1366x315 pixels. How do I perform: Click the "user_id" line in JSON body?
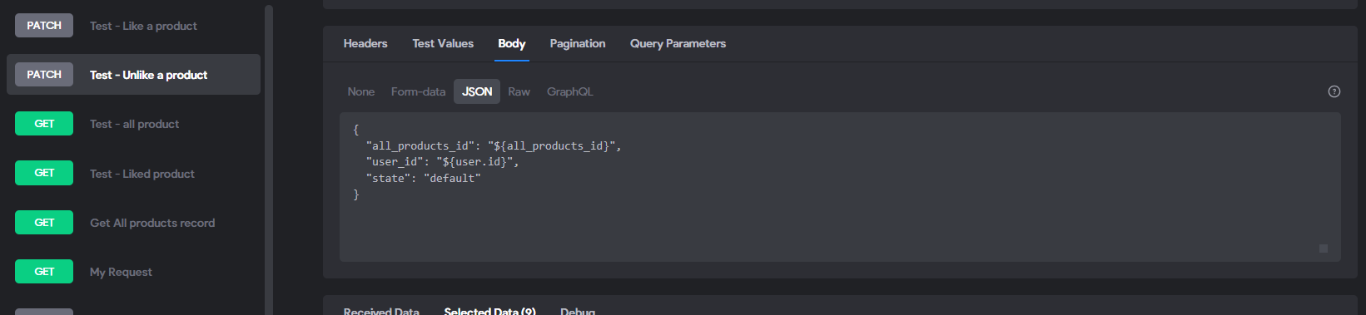[x=442, y=162]
